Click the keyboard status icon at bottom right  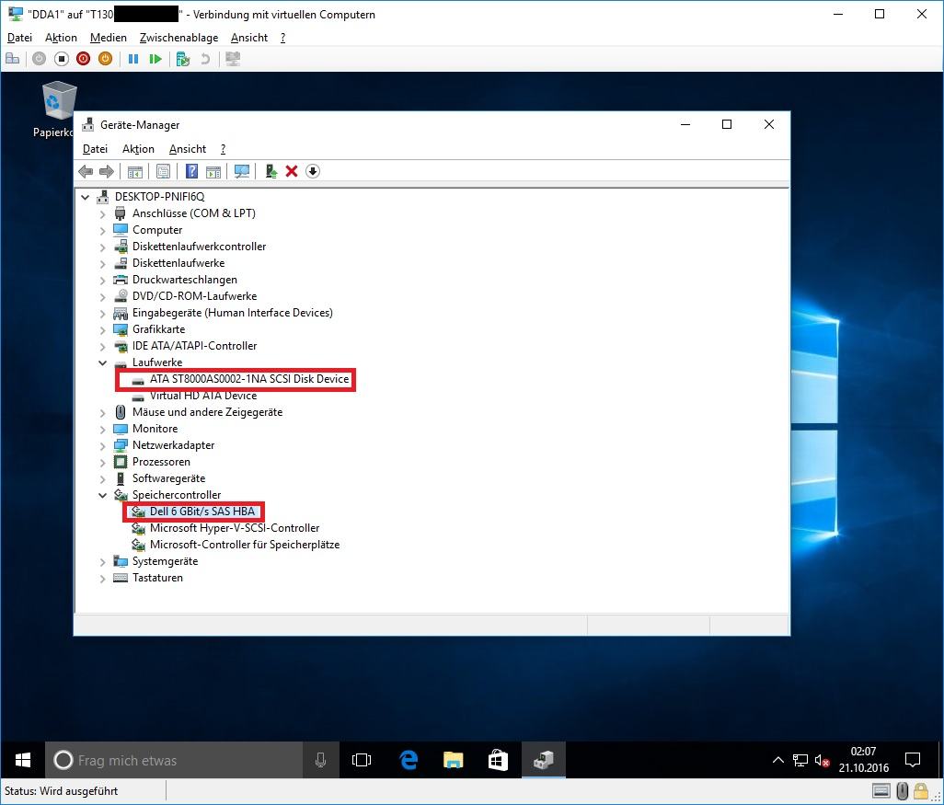click(881, 790)
